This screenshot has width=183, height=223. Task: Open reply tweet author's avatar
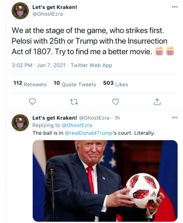[x=20, y=122]
